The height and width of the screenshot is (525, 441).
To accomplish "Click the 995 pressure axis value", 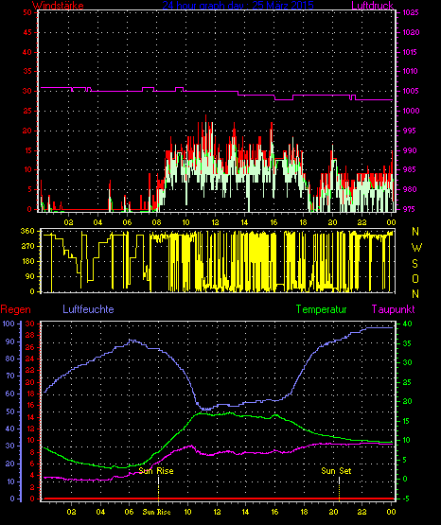I will [410, 131].
